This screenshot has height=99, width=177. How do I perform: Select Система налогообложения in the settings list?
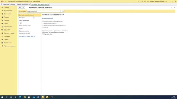(x=30, y=15)
